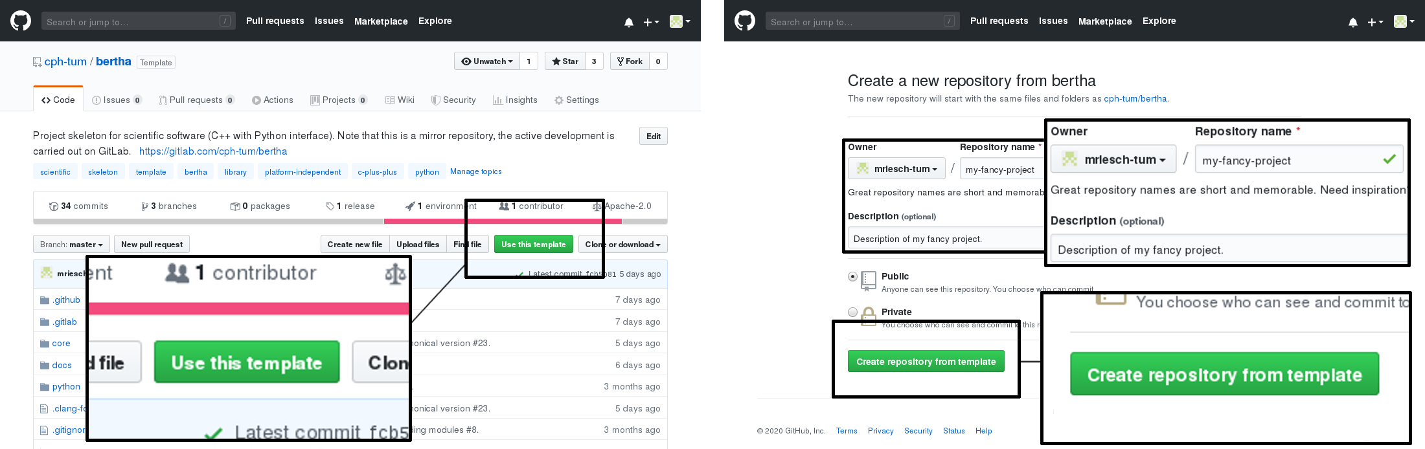Click GitHub logo in left screenshot header
Viewport: 1425px width, 449px height.
(21, 21)
